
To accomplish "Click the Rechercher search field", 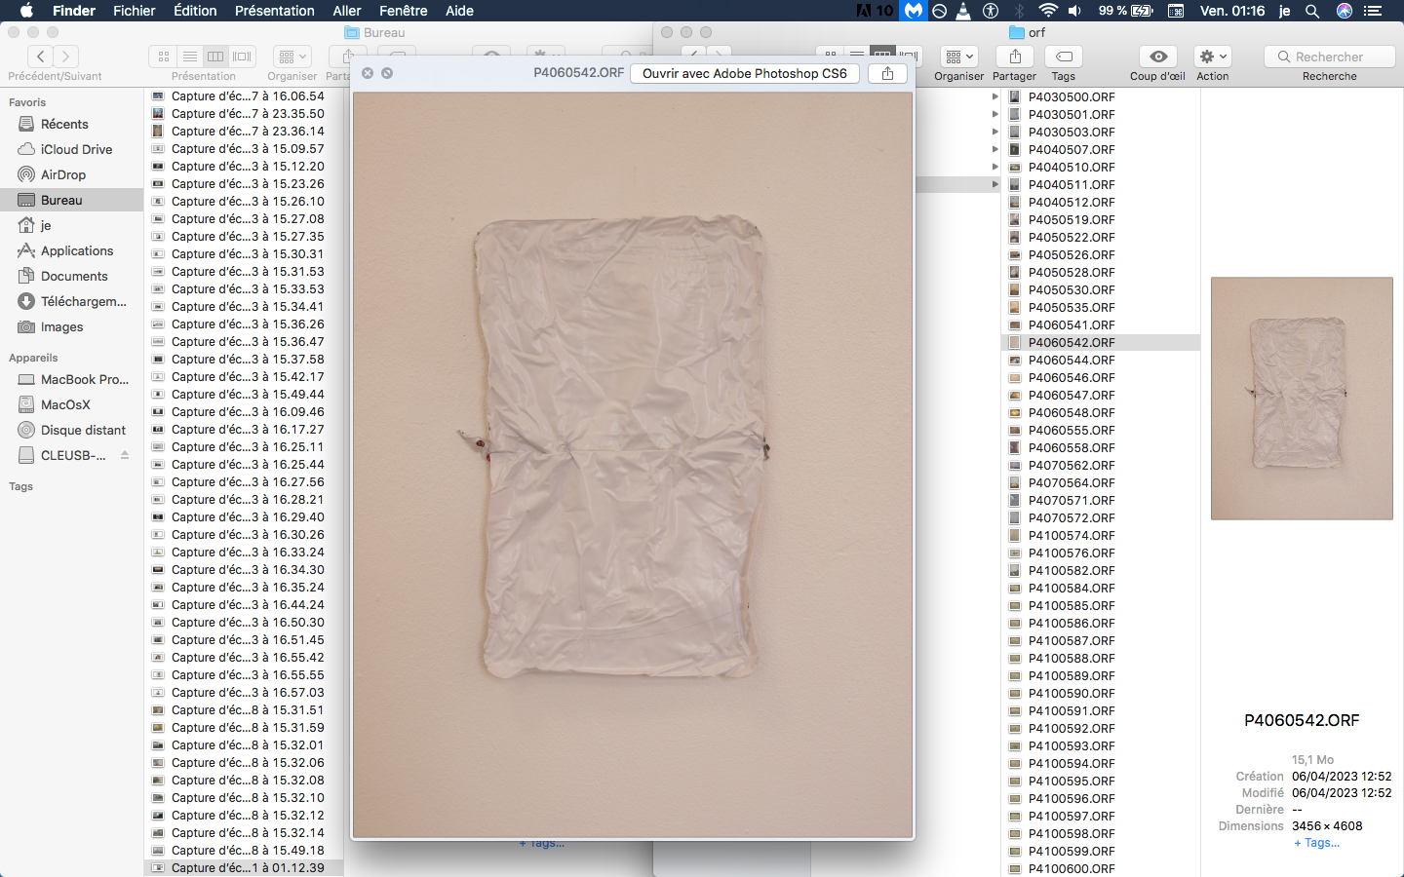I will 1330,57.
